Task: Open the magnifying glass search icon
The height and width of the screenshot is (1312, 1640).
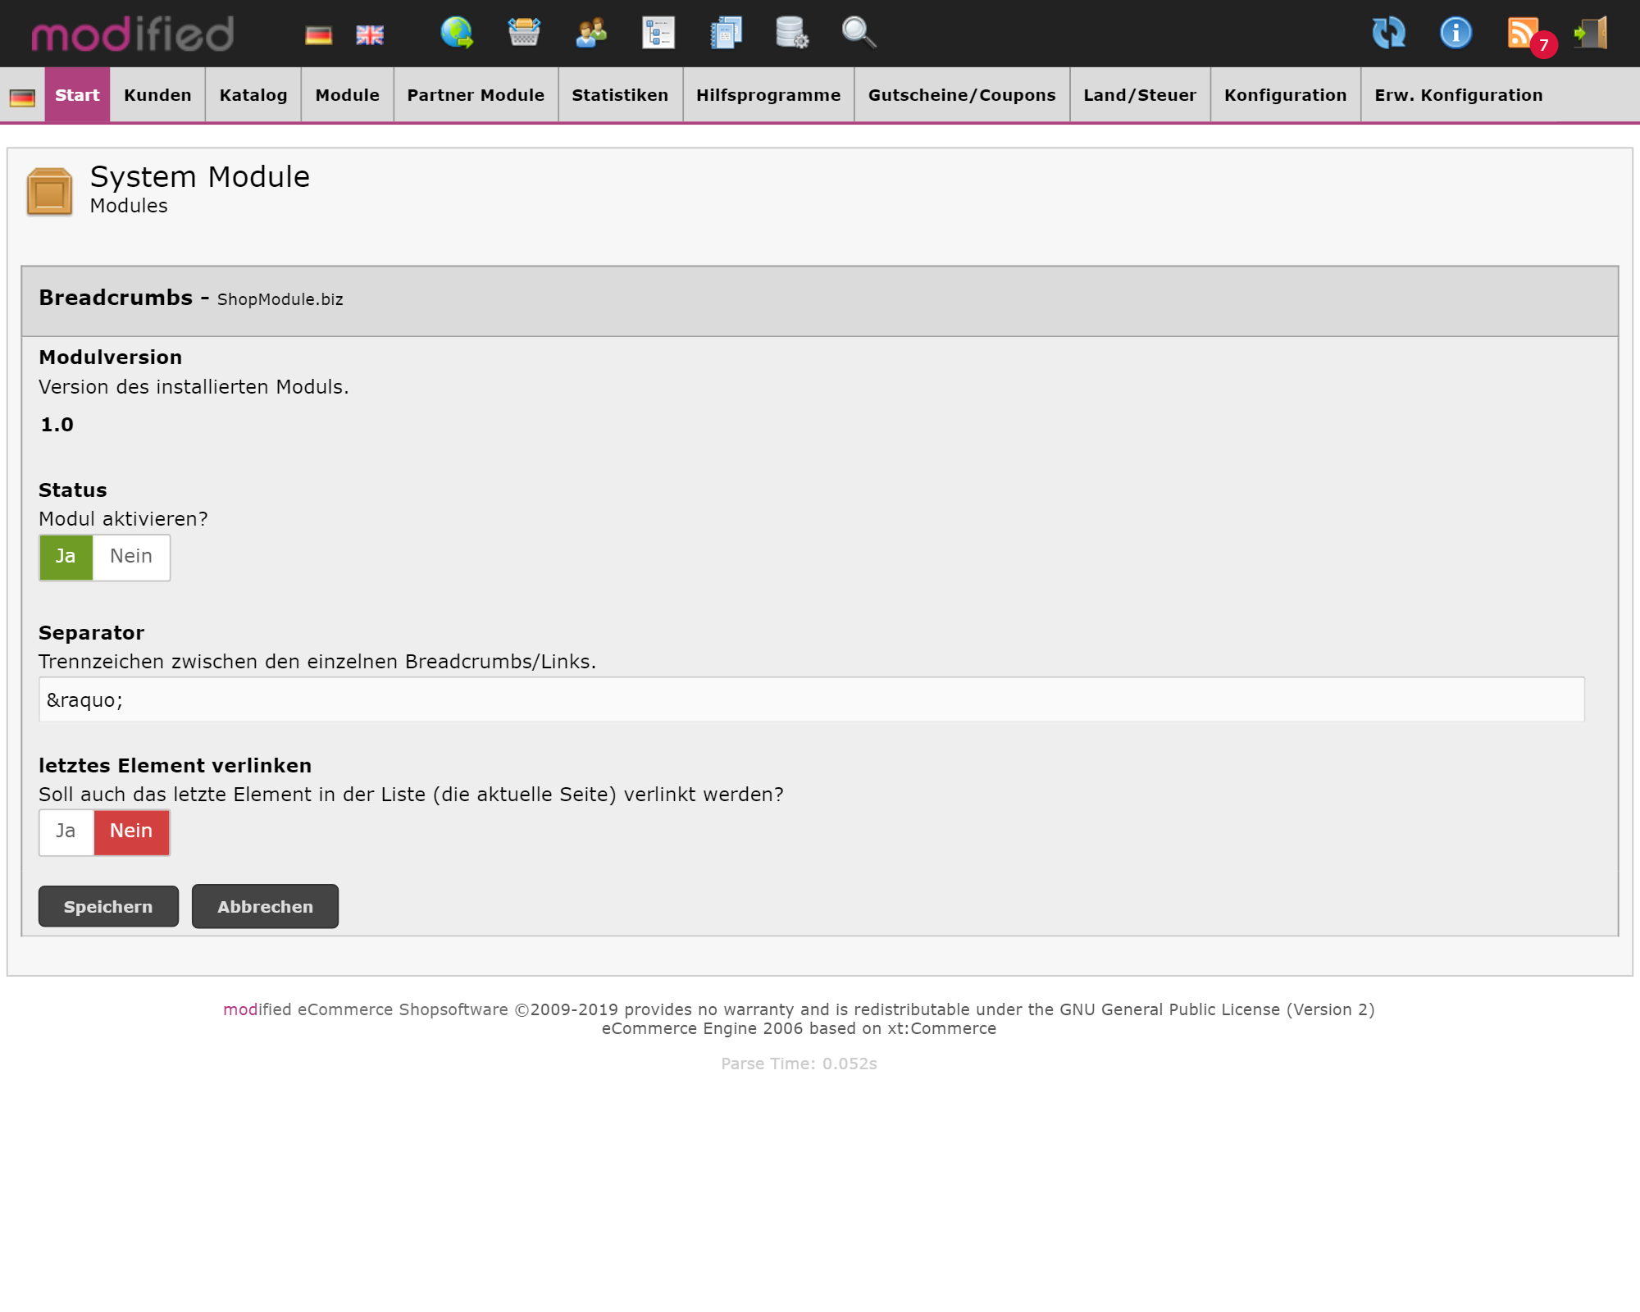Action: (859, 33)
